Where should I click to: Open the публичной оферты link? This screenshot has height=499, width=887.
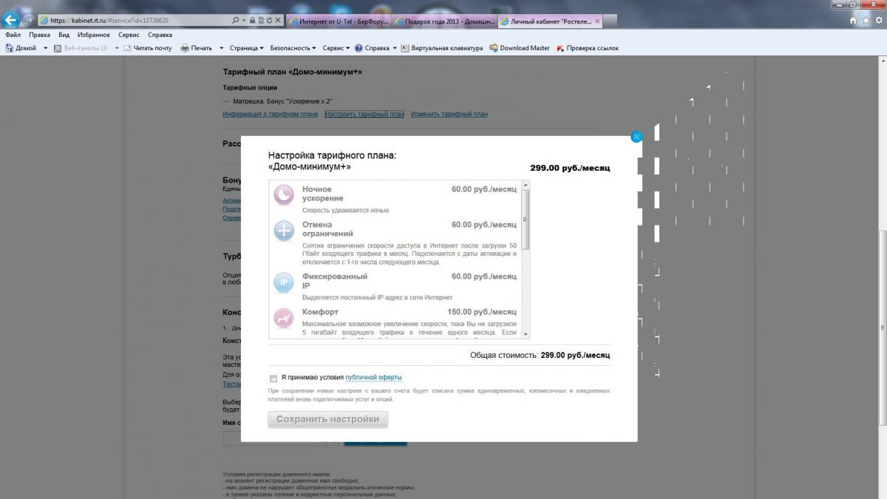coord(373,378)
